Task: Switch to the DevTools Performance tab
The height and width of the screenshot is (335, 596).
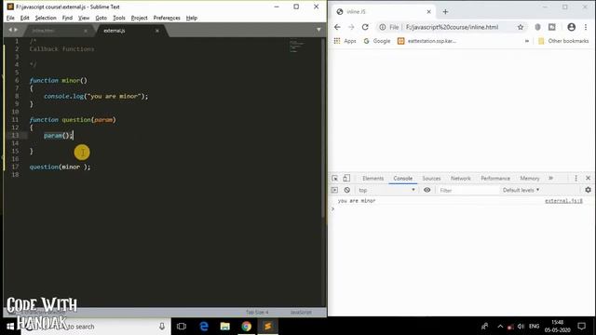Action: (495, 178)
